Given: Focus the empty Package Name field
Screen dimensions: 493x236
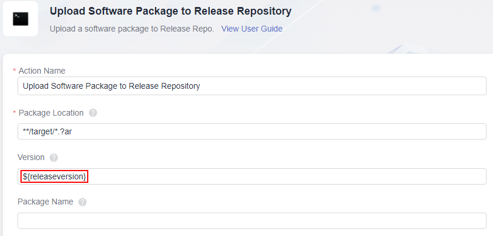Looking at the screenshot, I should 251,221.
